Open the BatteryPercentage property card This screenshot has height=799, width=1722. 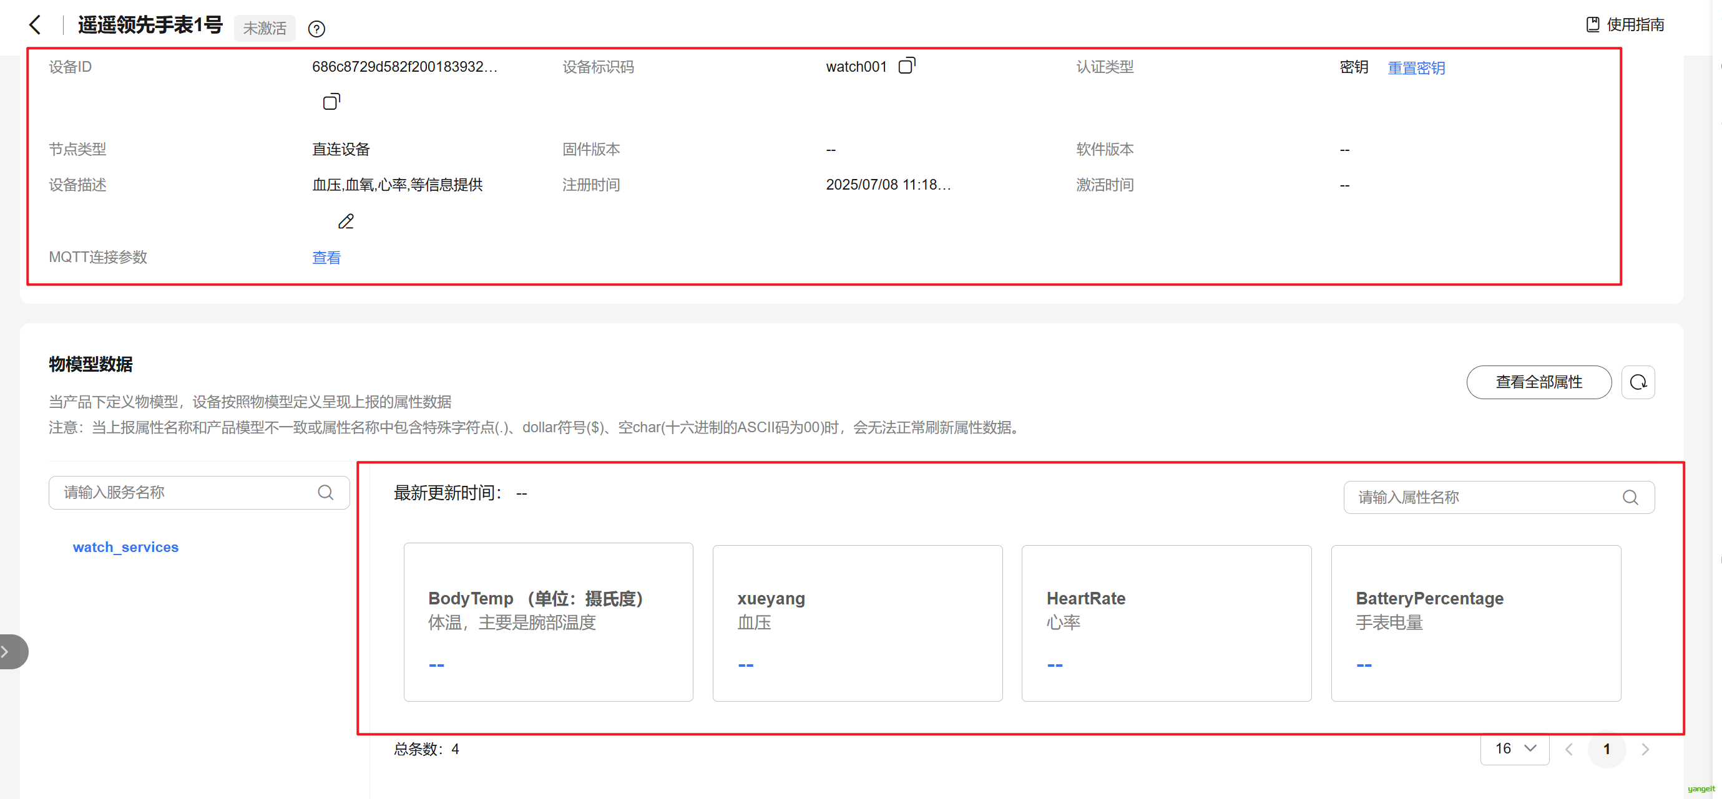(x=1475, y=623)
